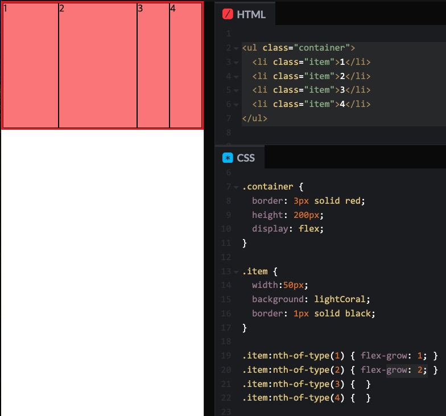446x416 pixels.
Task: Fold the .container CSS rule arrow
Action: coord(236,187)
